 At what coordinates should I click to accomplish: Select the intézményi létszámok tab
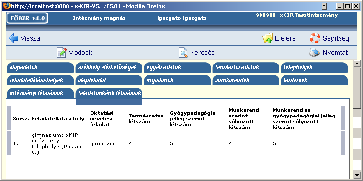(40, 93)
